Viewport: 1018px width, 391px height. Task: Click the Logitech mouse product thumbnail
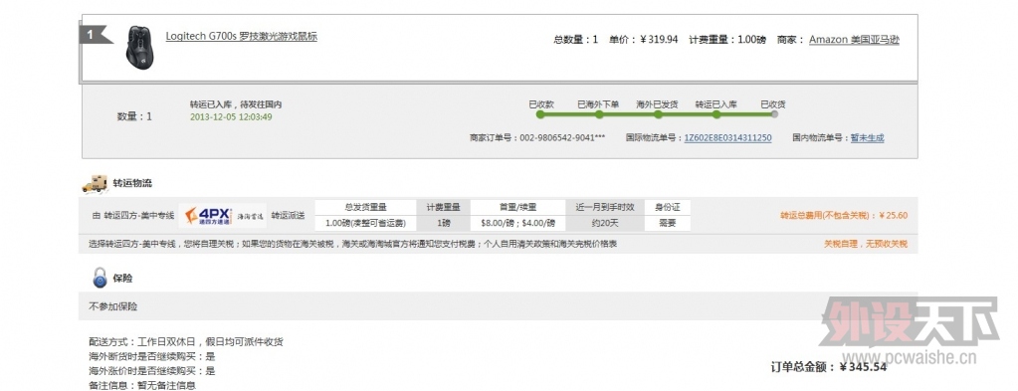(x=139, y=48)
